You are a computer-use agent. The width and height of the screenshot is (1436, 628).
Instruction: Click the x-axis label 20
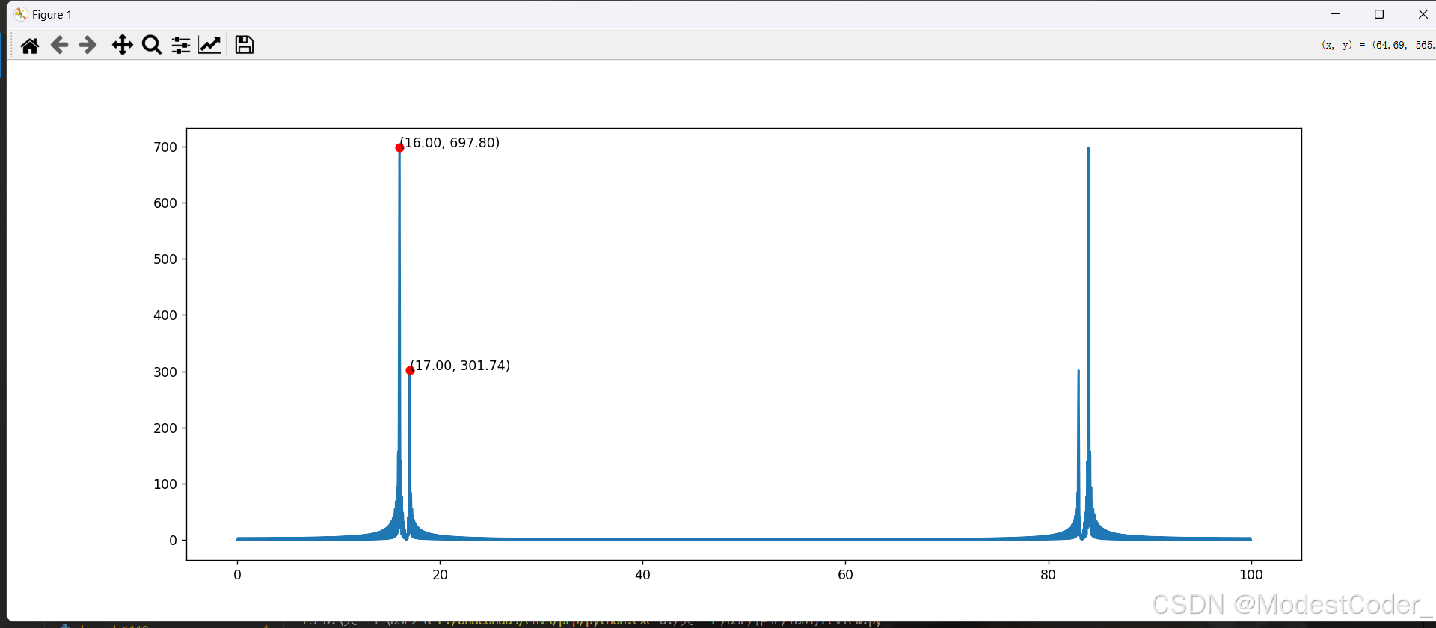[x=440, y=575]
